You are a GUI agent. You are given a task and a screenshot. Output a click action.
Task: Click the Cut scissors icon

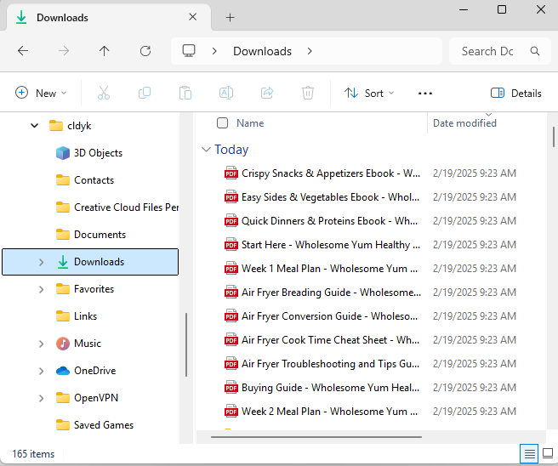[104, 93]
